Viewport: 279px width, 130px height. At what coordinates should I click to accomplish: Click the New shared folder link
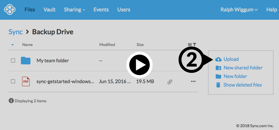(243, 68)
